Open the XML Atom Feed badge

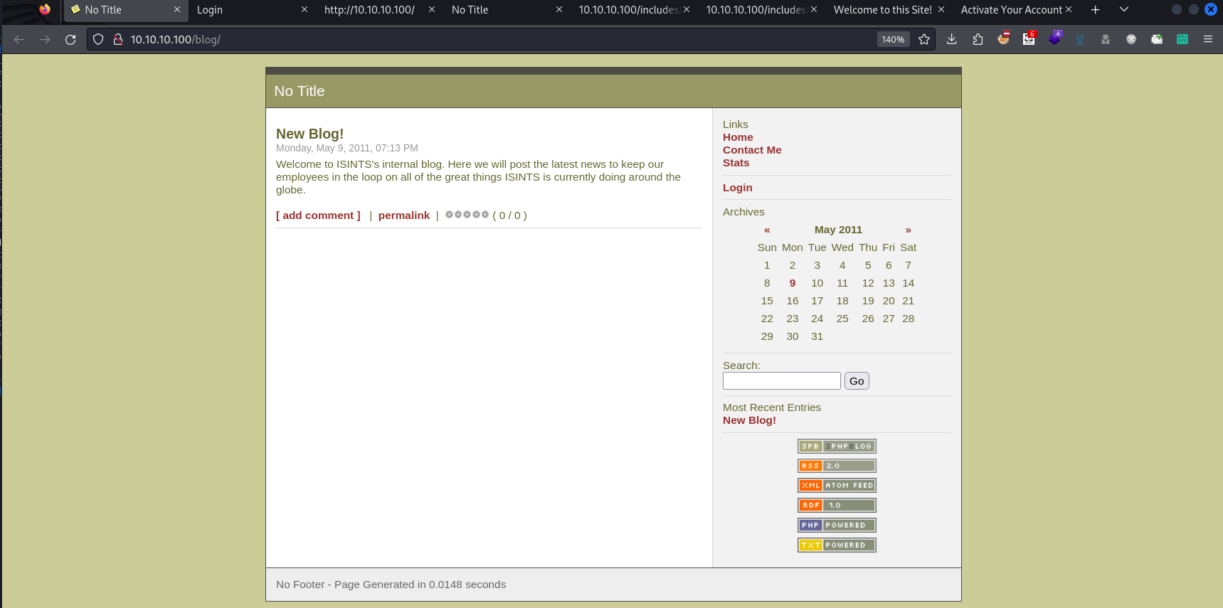837,486
